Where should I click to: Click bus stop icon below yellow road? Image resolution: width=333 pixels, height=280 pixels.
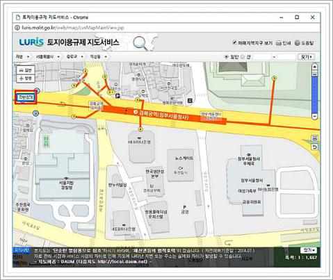click(x=36, y=113)
